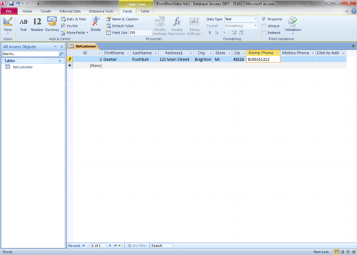The width and height of the screenshot is (357, 255).
Task: Undo the last action
Action: [18, 3]
